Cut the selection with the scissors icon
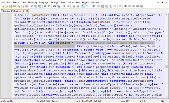The image size is (169, 103). pyautogui.click(x=32, y=6)
